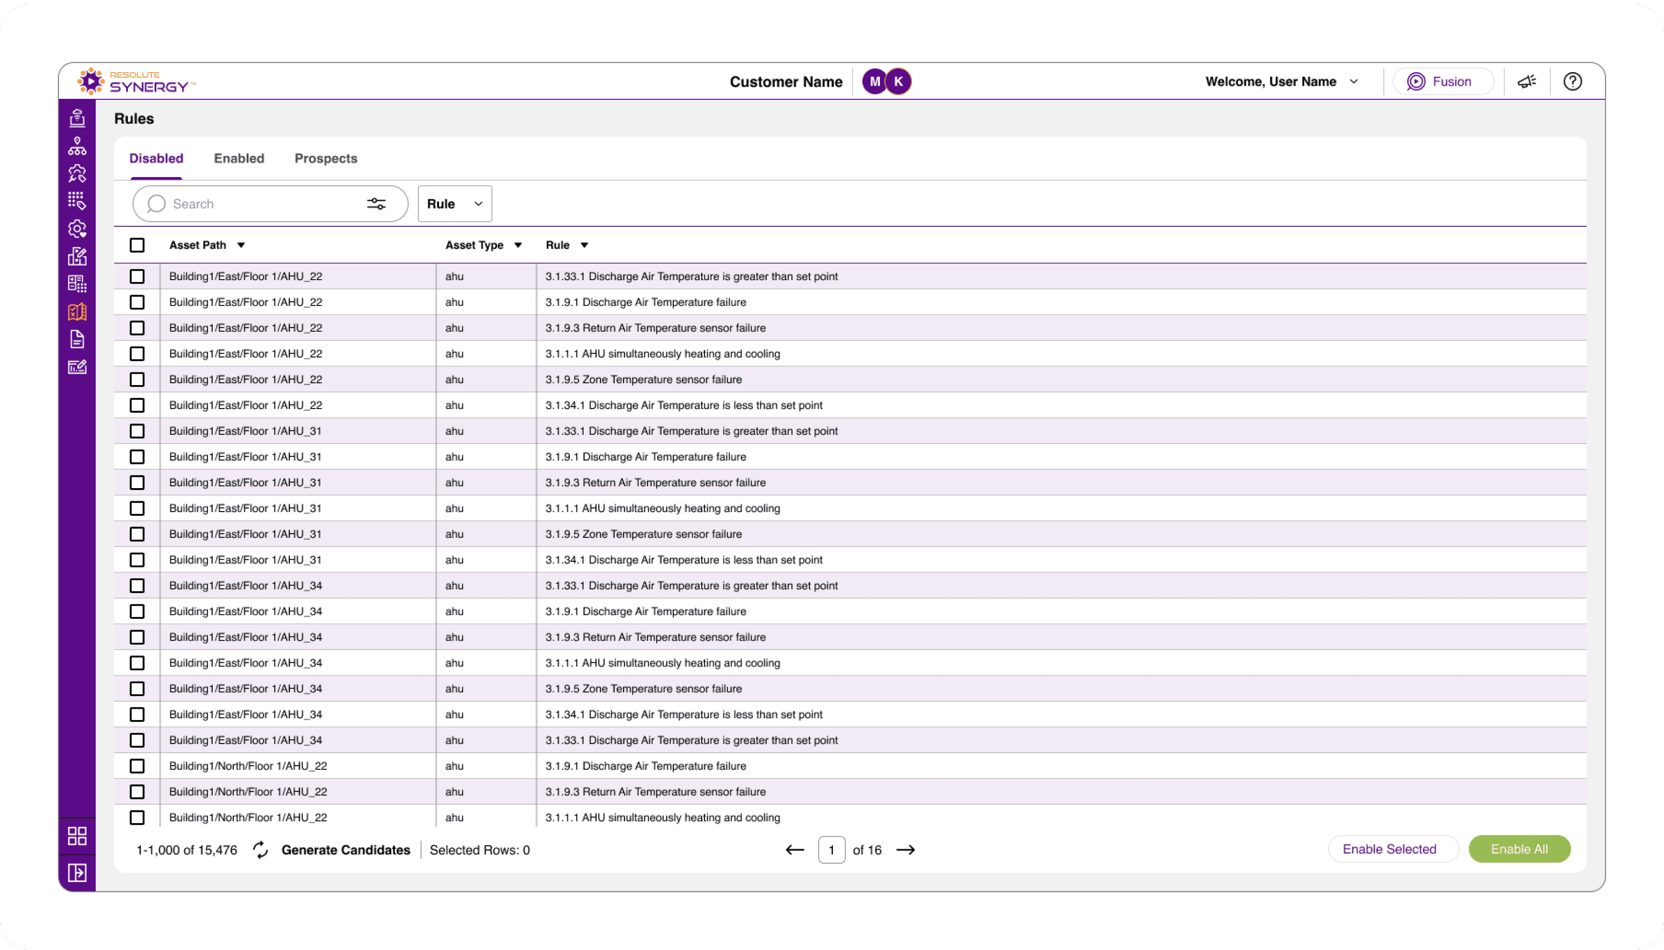This screenshot has height=950, width=1664.
Task: Click the dashboard tiles icon in sidebar
Action: 77,836
